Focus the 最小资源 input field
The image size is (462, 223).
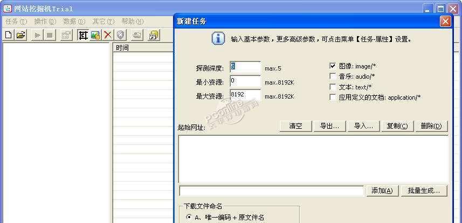coord(245,81)
